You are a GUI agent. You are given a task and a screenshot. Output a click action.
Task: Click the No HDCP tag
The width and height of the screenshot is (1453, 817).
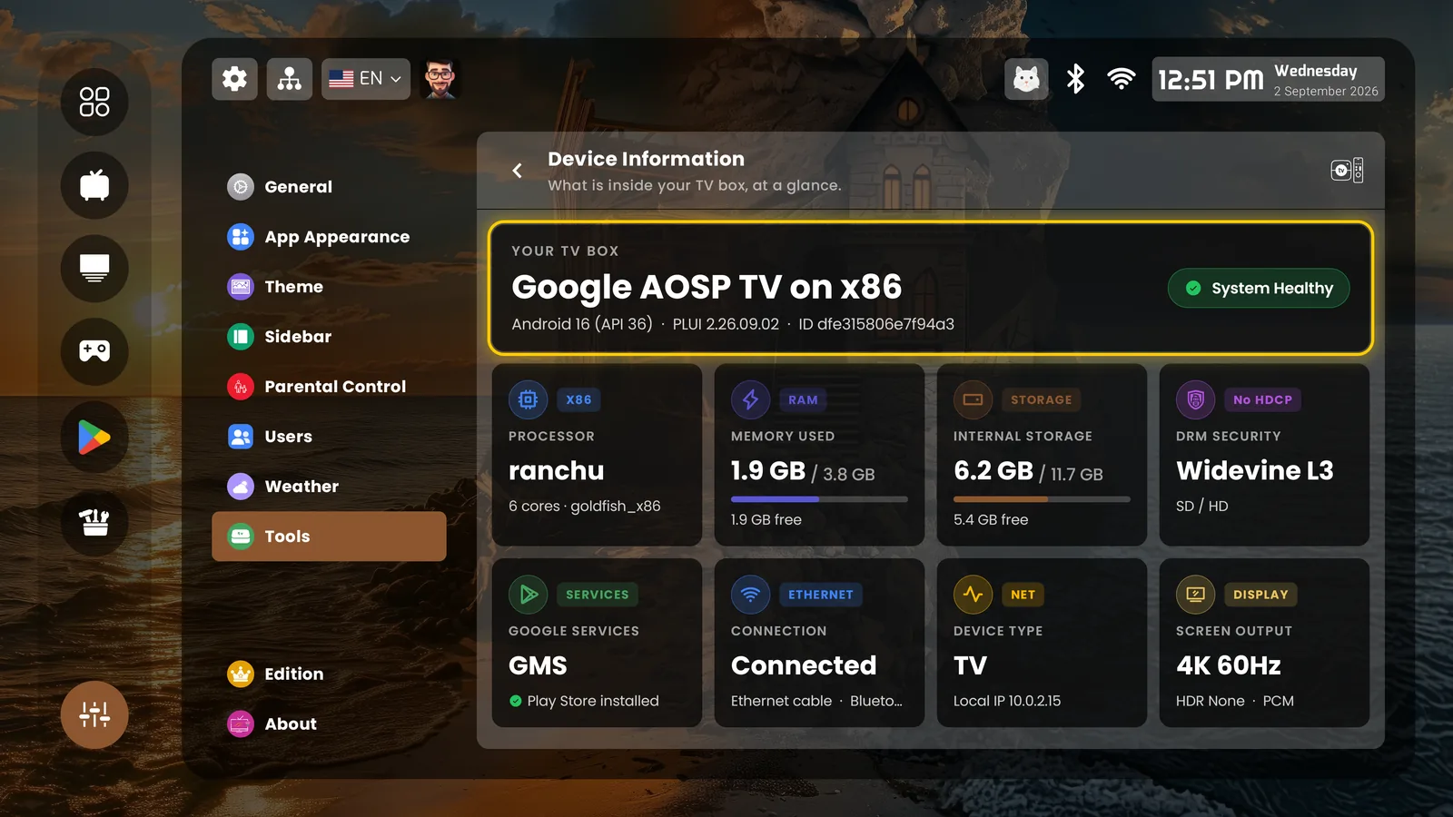click(1262, 400)
